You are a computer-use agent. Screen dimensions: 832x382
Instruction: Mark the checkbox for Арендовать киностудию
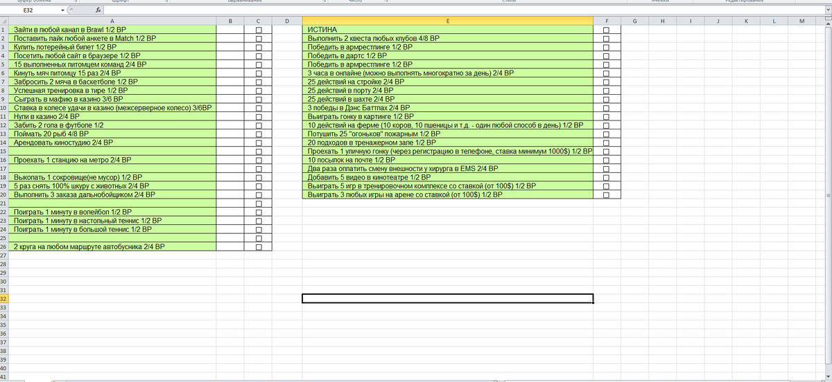pyautogui.click(x=259, y=143)
